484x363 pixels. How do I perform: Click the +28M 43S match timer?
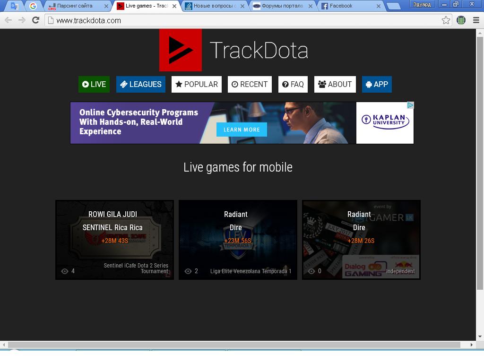(114, 241)
